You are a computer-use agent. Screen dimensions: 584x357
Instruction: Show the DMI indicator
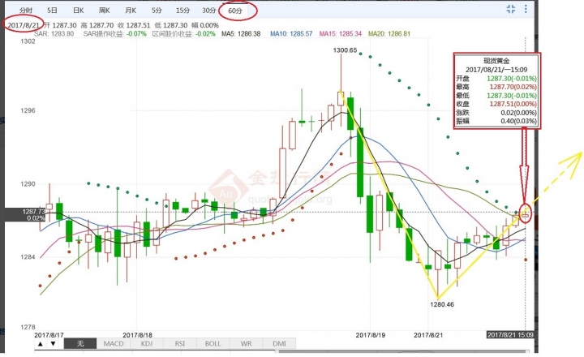[279, 343]
